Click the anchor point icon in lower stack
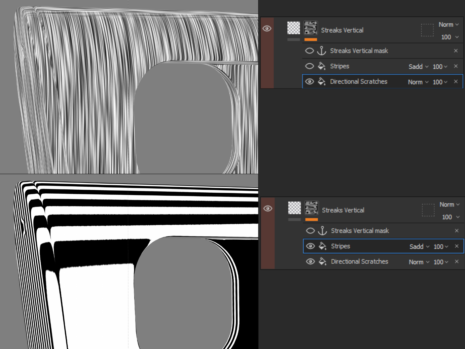This screenshot has width=465, height=349. (323, 230)
